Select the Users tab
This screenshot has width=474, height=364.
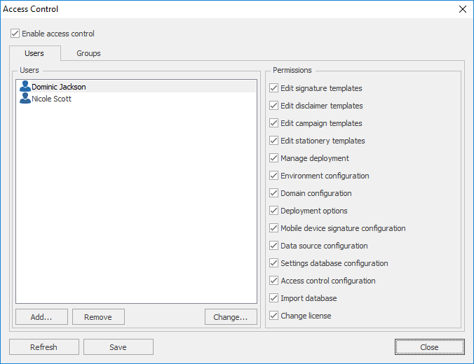pos(34,53)
